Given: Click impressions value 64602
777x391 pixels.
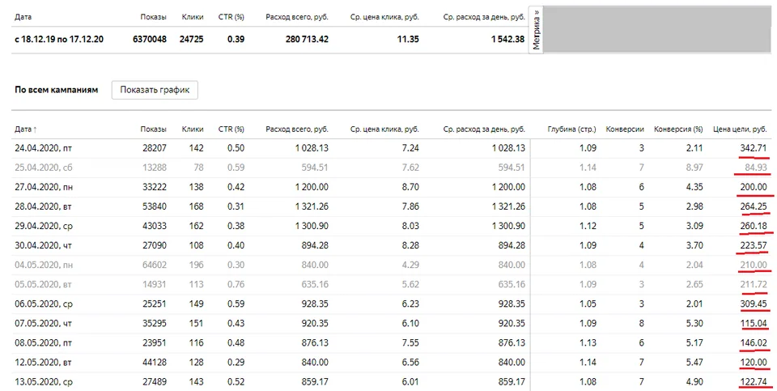Looking at the screenshot, I should point(154,266).
